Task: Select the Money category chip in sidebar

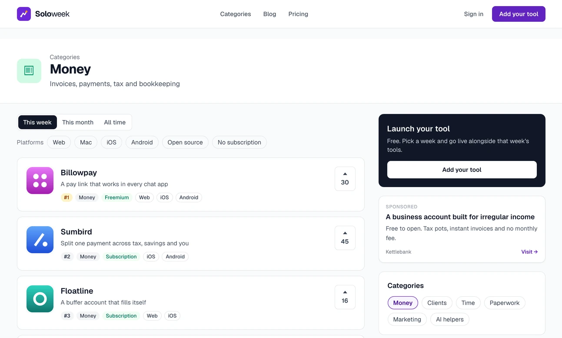Action: point(403,303)
